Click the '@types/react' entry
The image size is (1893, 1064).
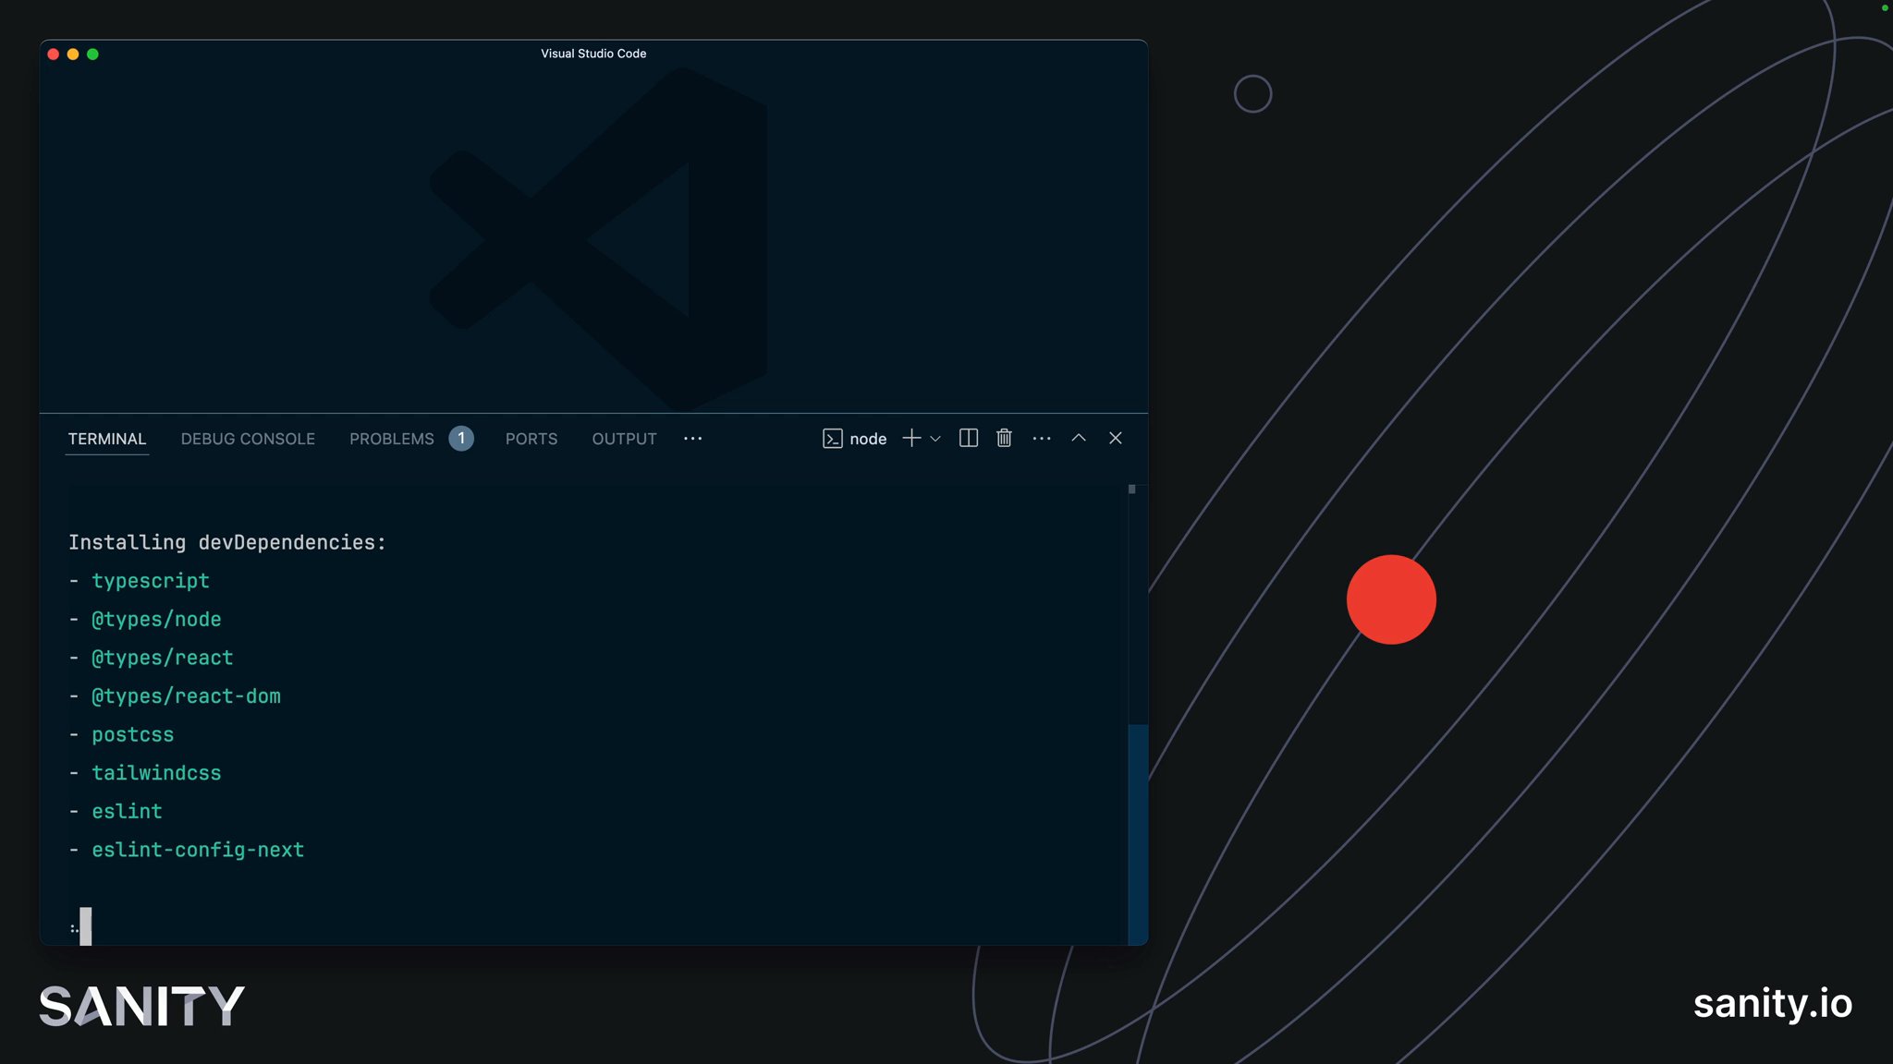click(163, 658)
